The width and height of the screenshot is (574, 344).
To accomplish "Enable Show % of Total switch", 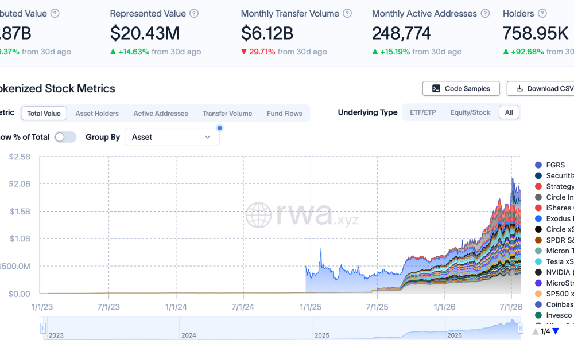I will pyautogui.click(x=65, y=137).
